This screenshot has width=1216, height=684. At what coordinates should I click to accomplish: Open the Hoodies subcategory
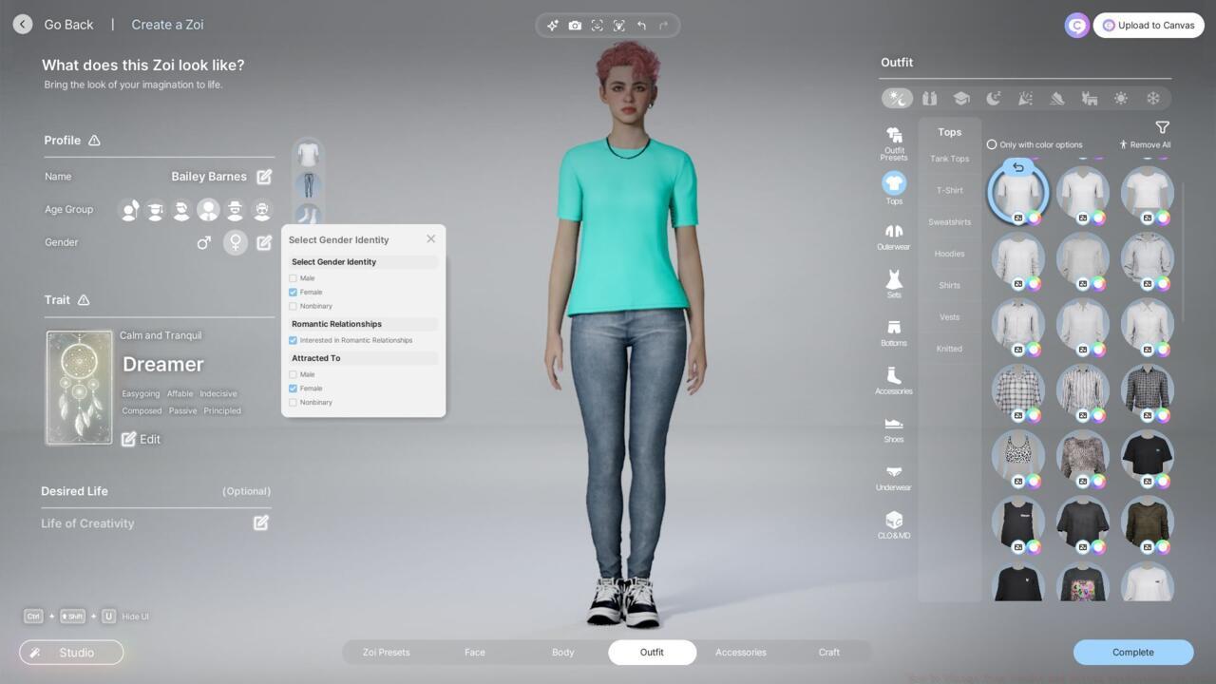point(948,254)
